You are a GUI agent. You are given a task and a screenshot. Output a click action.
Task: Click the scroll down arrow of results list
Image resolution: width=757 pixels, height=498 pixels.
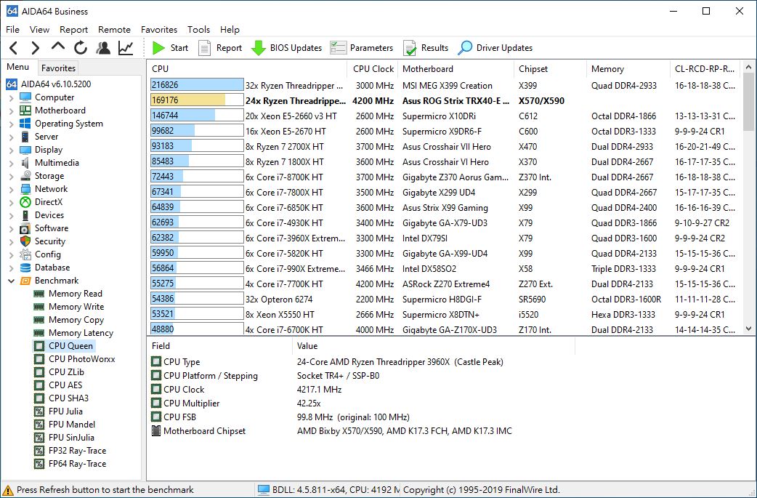748,329
